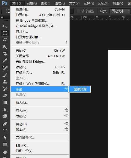Viewport: 131px width, 158px height.
Task: Choose 关闭全部 menu entry
Action: pos(40,56)
